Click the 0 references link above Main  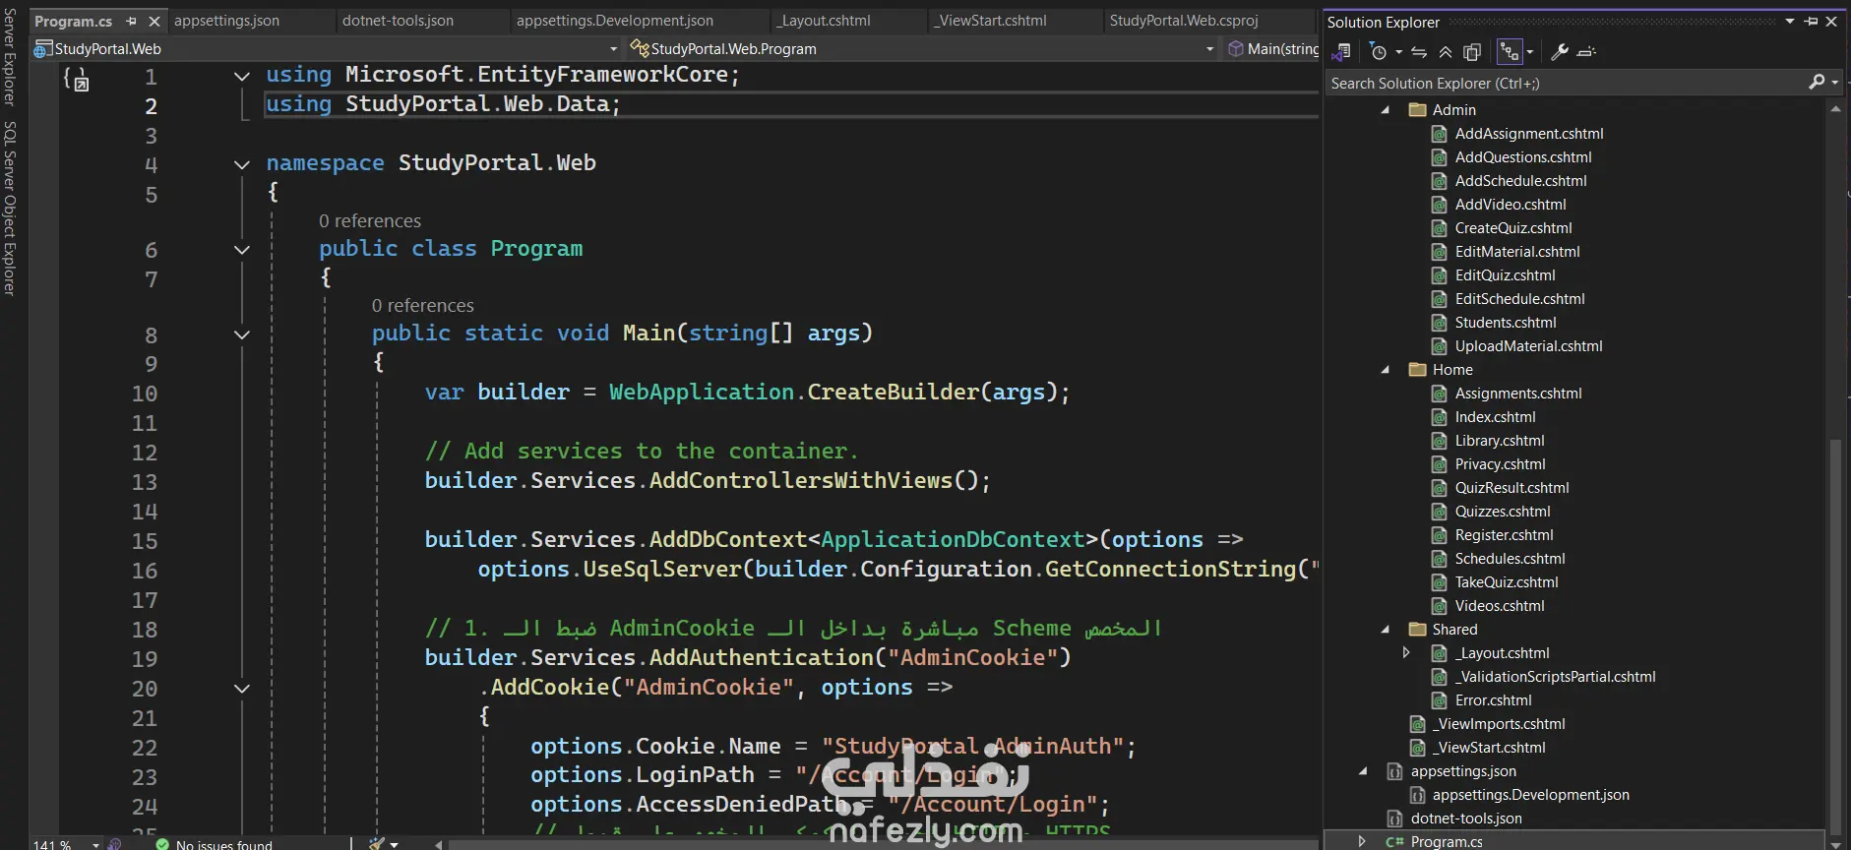point(423,306)
